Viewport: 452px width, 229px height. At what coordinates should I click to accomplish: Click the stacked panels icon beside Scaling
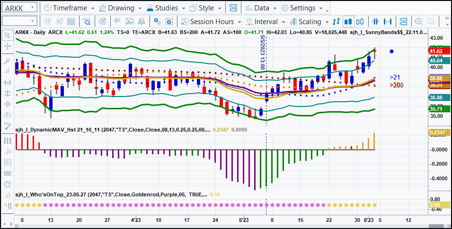point(404,22)
